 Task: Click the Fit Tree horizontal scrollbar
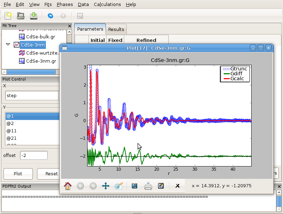(31, 72)
